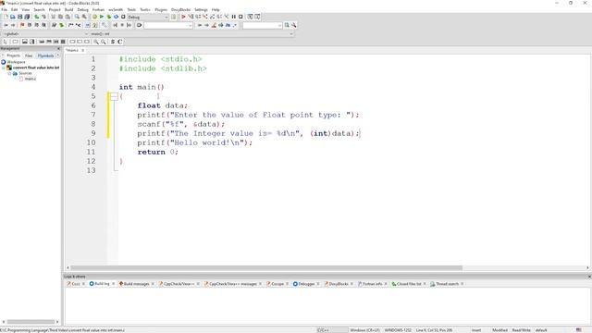Click the Copy toolbar icon

[60, 17]
